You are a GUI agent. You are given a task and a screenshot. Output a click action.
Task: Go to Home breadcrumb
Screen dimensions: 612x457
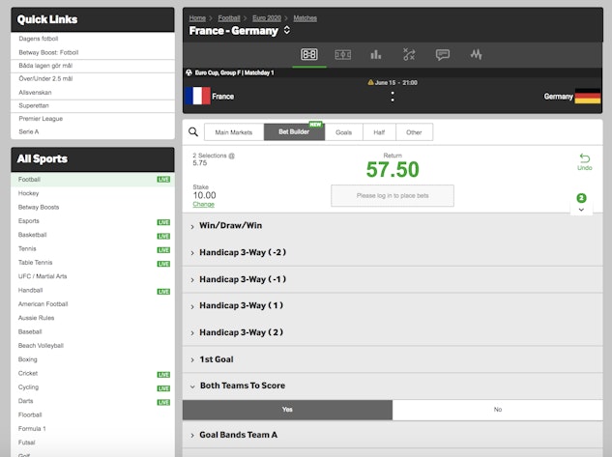pyautogui.click(x=197, y=18)
